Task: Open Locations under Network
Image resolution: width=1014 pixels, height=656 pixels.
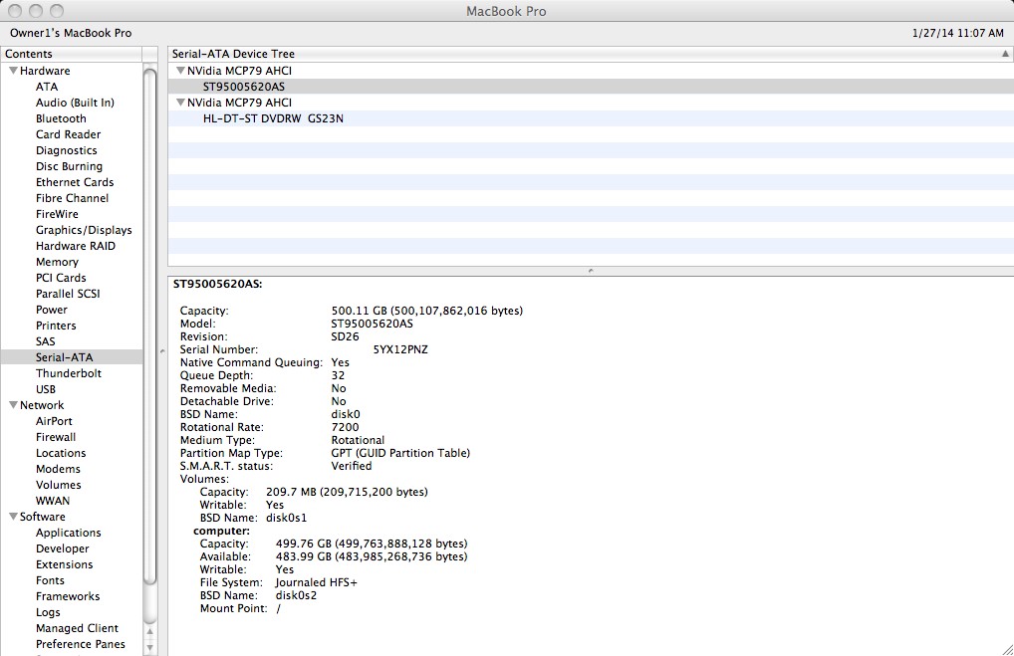Action: click(60, 453)
